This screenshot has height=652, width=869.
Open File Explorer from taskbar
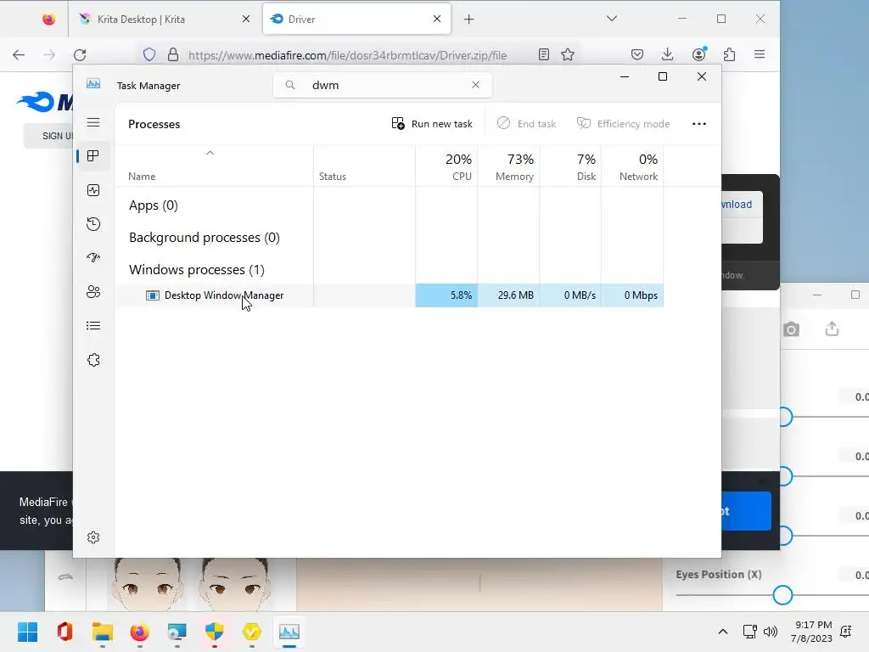[x=103, y=632]
